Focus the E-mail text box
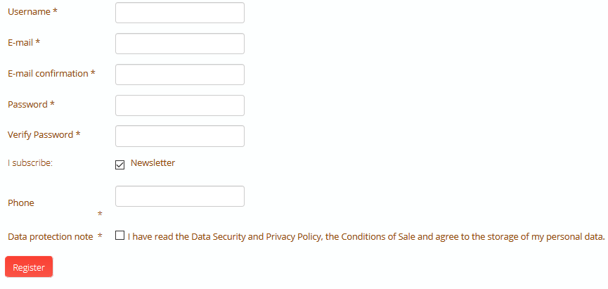 coord(179,44)
